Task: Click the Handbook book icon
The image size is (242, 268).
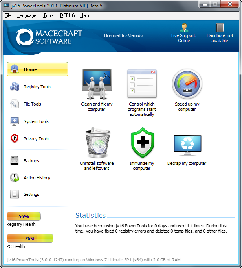Action: pyautogui.click(x=220, y=28)
